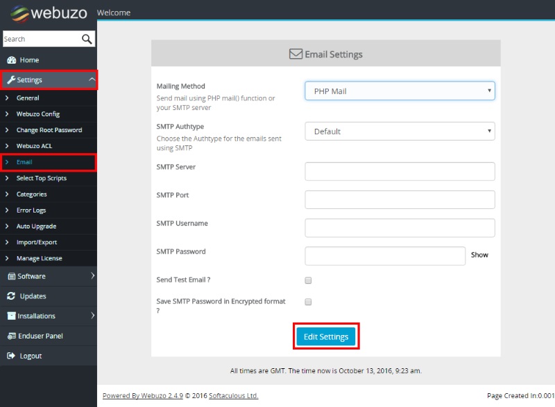Click the envelope icon in Email Settings header
This screenshot has width=555, height=407.
tap(294, 53)
